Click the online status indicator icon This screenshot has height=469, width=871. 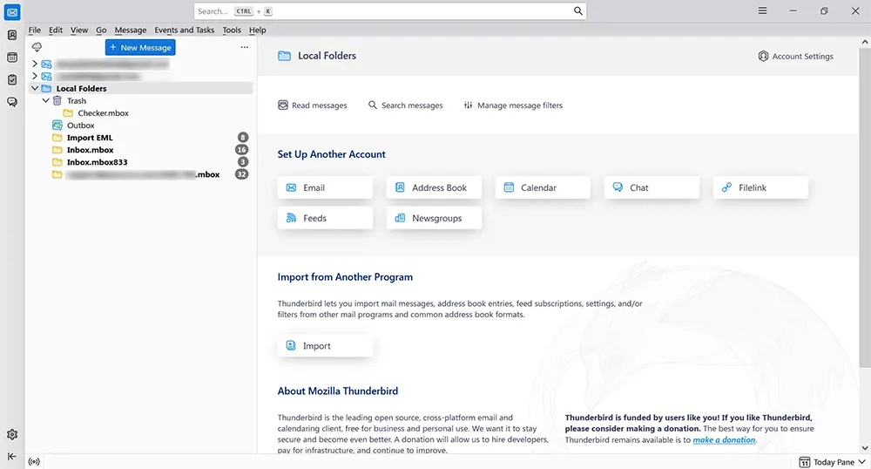[x=34, y=462]
